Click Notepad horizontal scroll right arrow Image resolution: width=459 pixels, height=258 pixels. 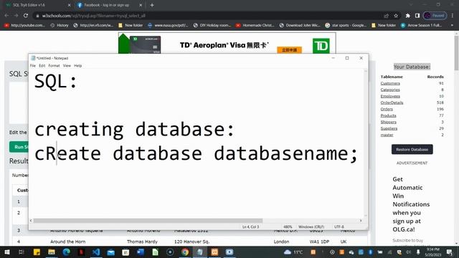tap(361, 221)
